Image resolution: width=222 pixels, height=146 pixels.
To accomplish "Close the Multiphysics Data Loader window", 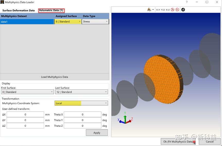I will pyautogui.click(x=217, y=2).
